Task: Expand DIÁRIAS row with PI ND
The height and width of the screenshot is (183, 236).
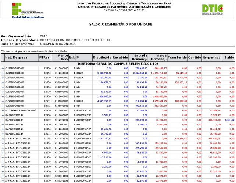Action: [3, 125]
